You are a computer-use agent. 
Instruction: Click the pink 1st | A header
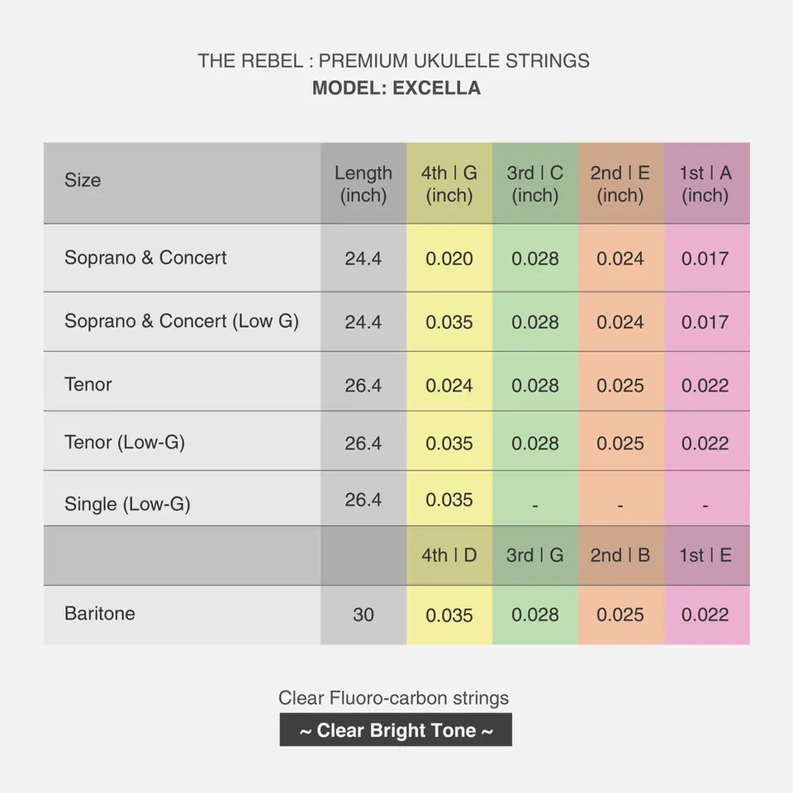pyautogui.click(x=706, y=183)
